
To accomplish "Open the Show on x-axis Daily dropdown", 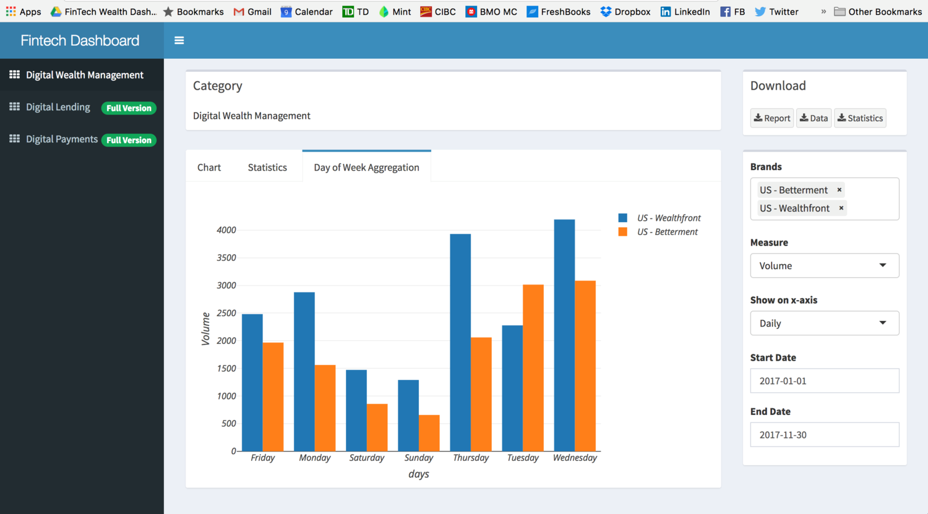I will click(825, 323).
